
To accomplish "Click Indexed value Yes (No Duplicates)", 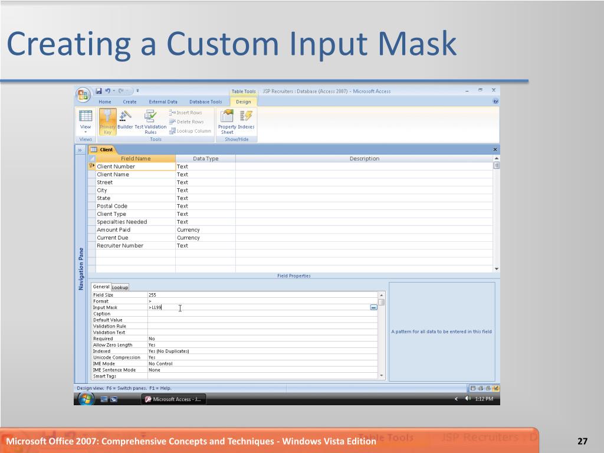I will [262, 351].
